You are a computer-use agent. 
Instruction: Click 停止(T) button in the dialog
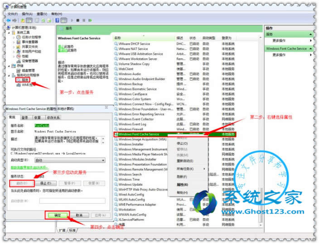[46, 183]
